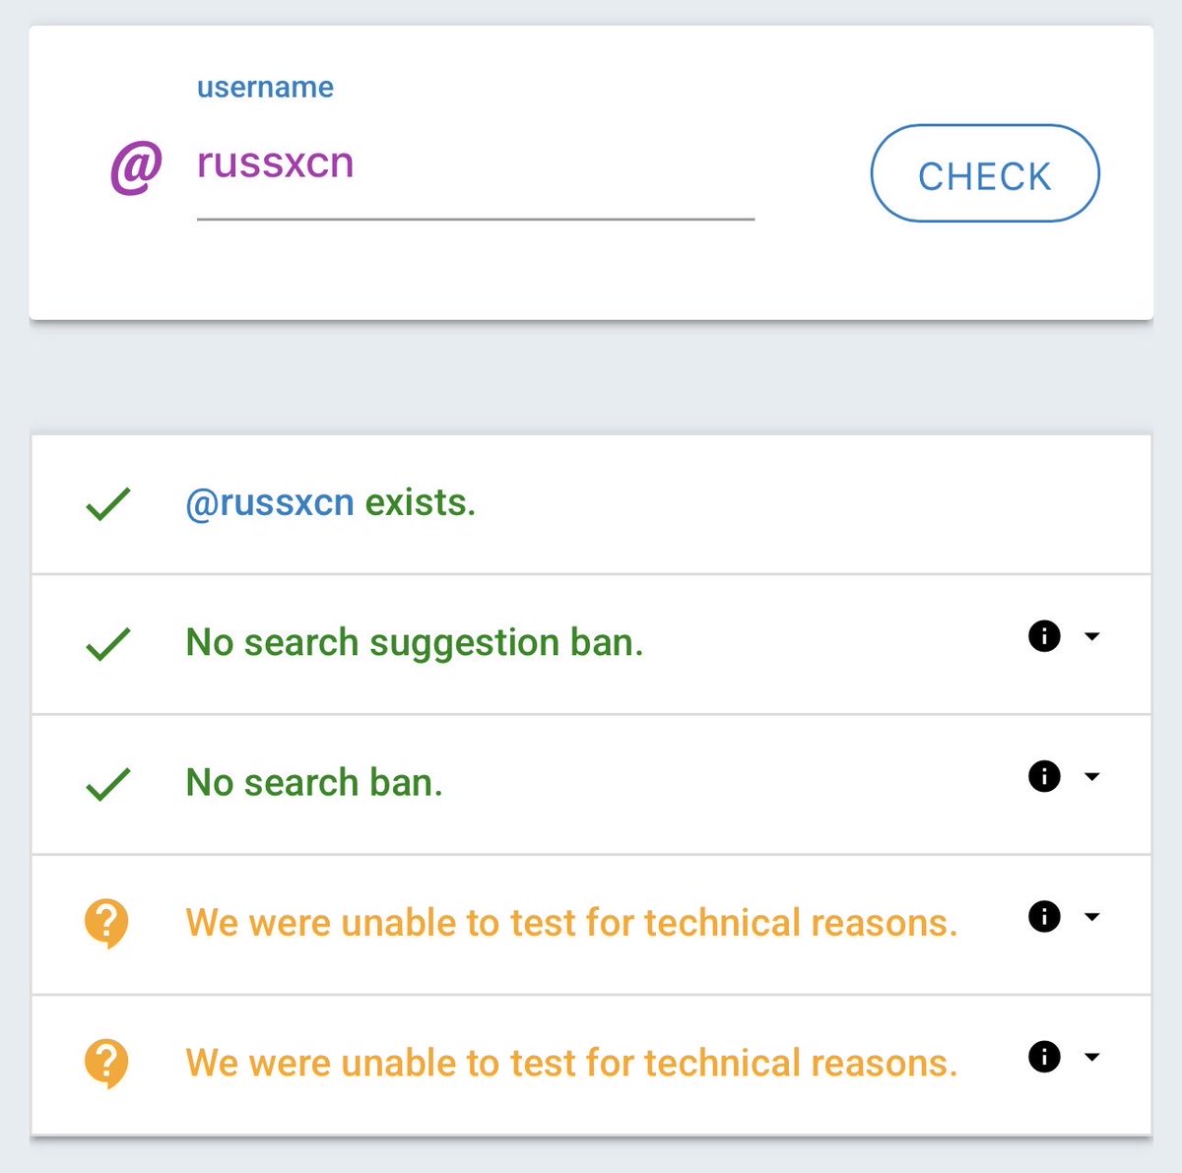Viewport: 1182px width, 1173px height.
Task: Select the No search suggestion ban text
Action: (415, 643)
